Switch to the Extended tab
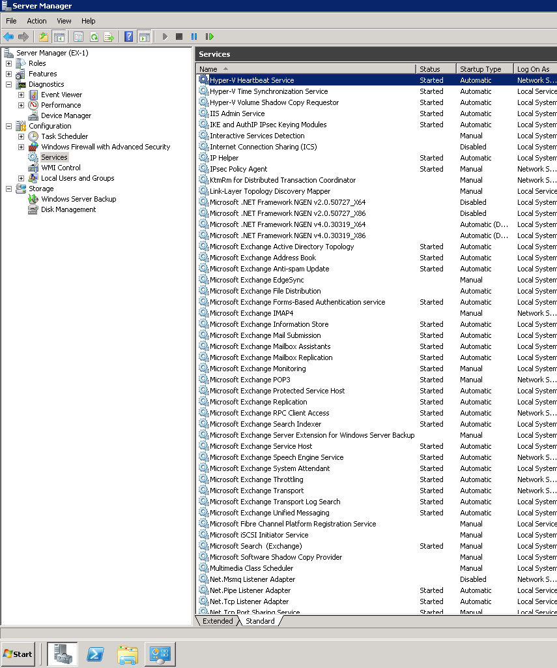Viewport: 557px width, 668px height. 218,621
